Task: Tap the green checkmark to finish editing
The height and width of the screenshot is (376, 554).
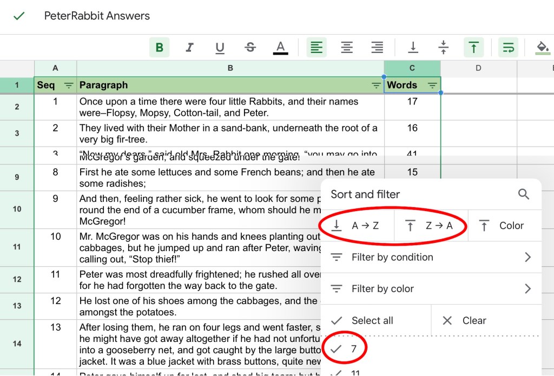Action: [19, 16]
